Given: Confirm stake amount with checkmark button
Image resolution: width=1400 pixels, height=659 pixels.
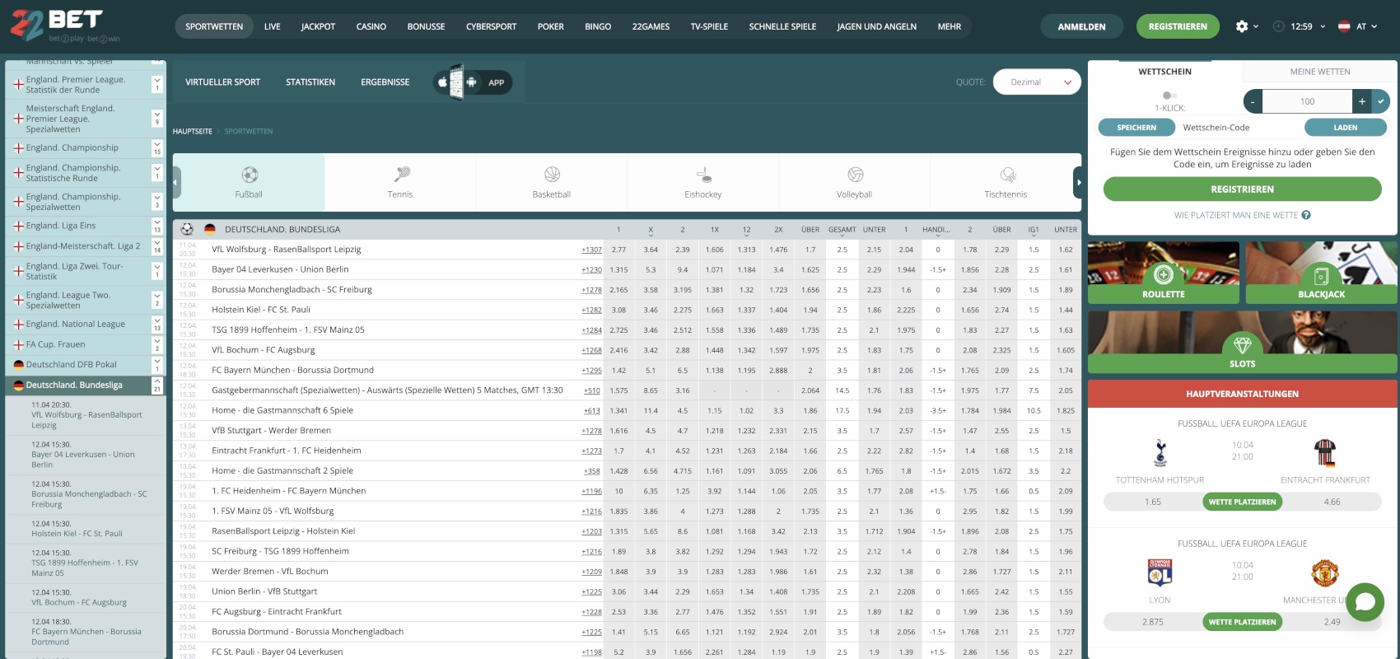Looking at the screenshot, I should click(1380, 101).
